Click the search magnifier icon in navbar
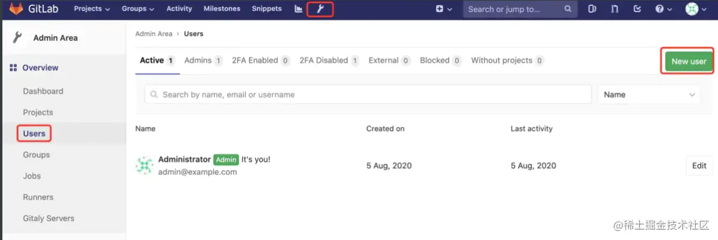The height and width of the screenshot is (240, 718). (568, 9)
